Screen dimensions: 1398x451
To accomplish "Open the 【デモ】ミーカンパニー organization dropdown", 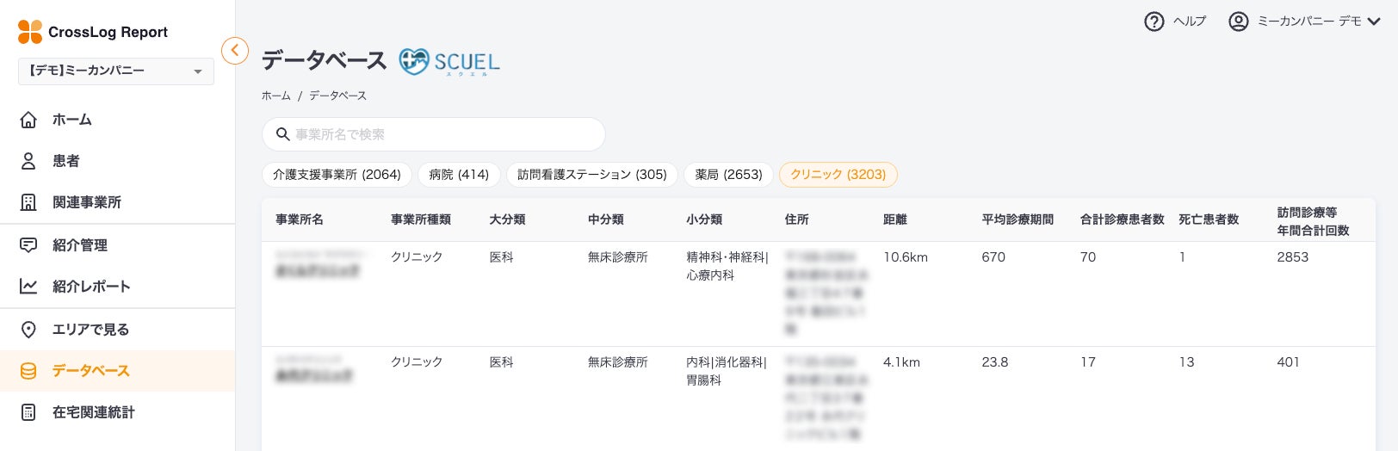I will click(x=115, y=71).
